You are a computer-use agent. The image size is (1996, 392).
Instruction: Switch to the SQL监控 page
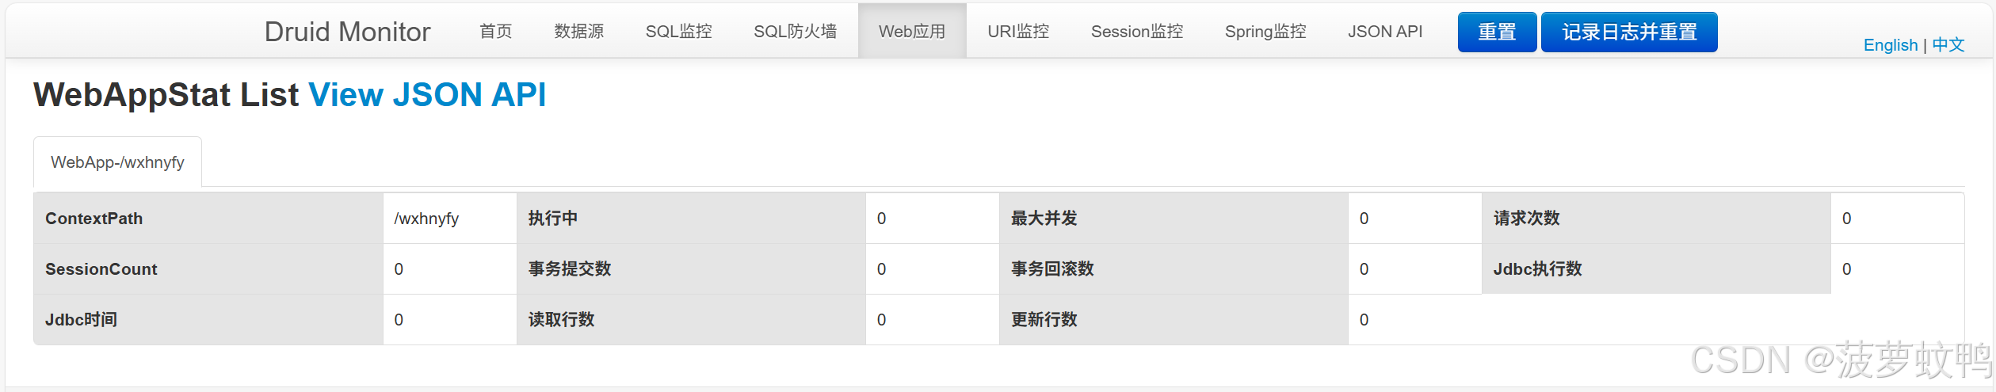679,32
